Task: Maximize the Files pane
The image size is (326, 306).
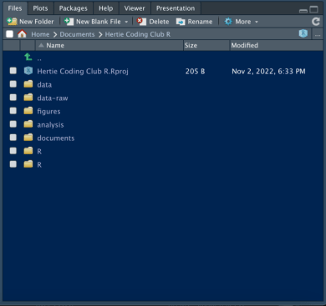Action: [x=313, y=9]
